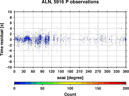Screen dimensions: 129x96
Task: Select the dark blue colorbar segment near 0
Action: click(17, 83)
